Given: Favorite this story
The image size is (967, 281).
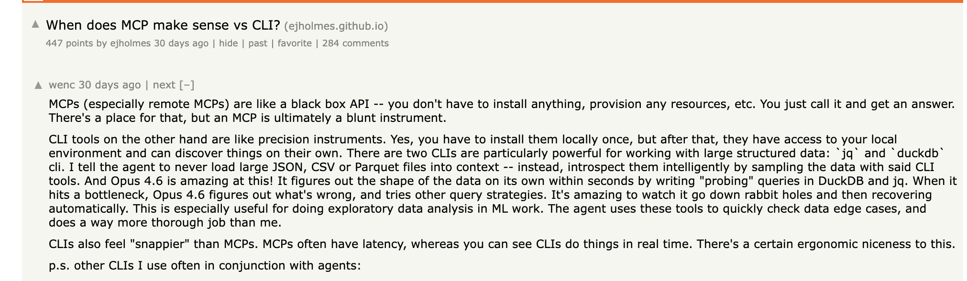Looking at the screenshot, I should (295, 43).
